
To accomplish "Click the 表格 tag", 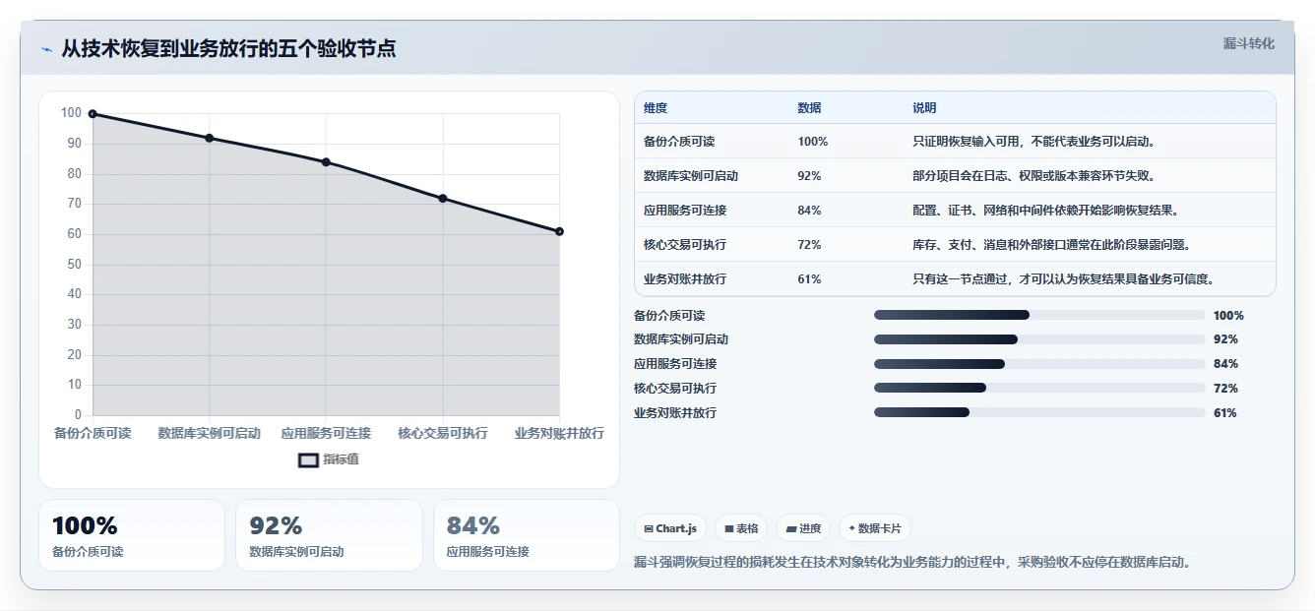I will pyautogui.click(x=741, y=528).
